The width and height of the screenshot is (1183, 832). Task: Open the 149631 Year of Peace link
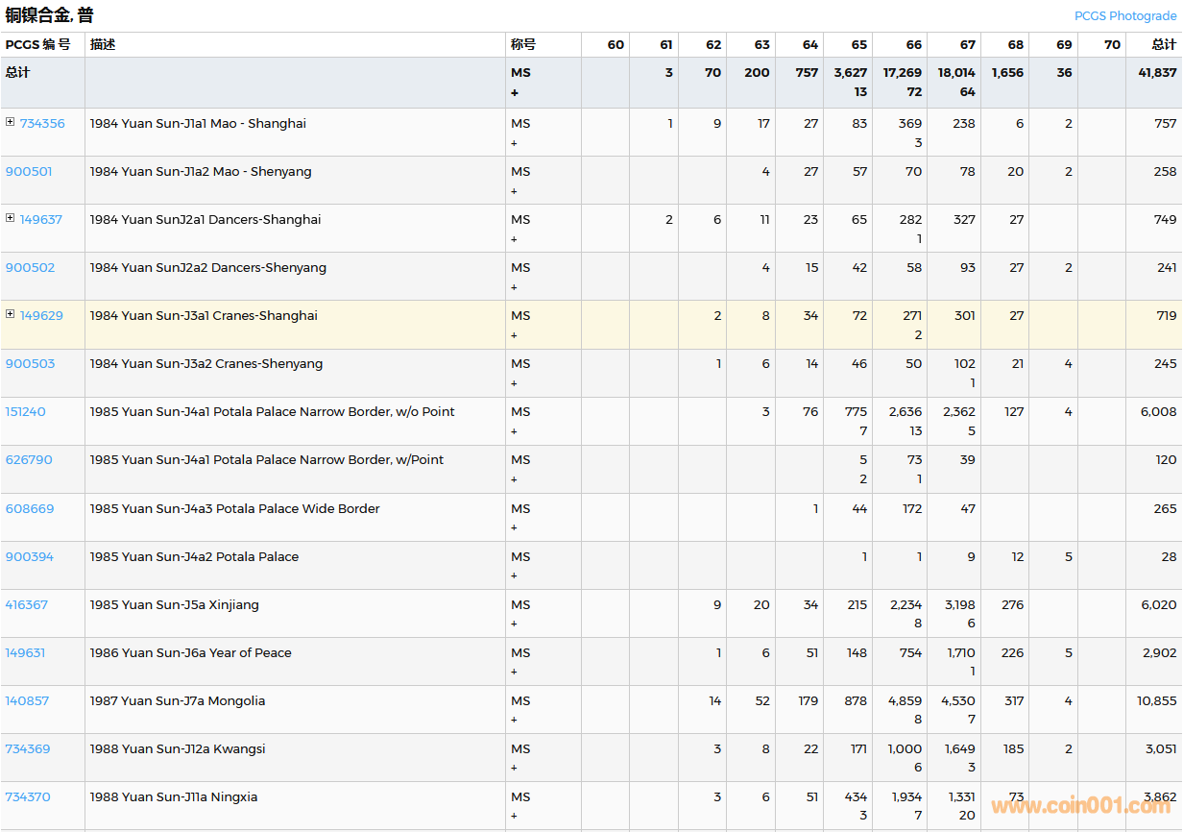(25, 653)
